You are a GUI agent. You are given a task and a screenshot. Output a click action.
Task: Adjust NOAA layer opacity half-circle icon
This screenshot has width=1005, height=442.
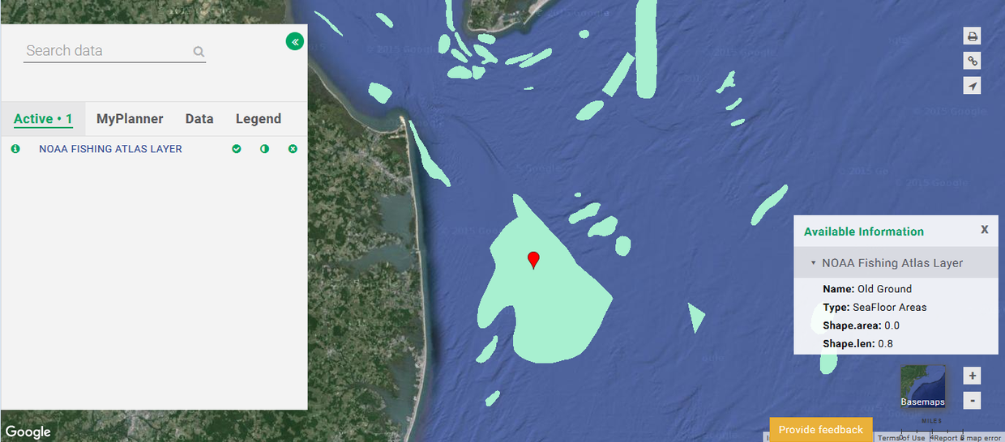[264, 149]
